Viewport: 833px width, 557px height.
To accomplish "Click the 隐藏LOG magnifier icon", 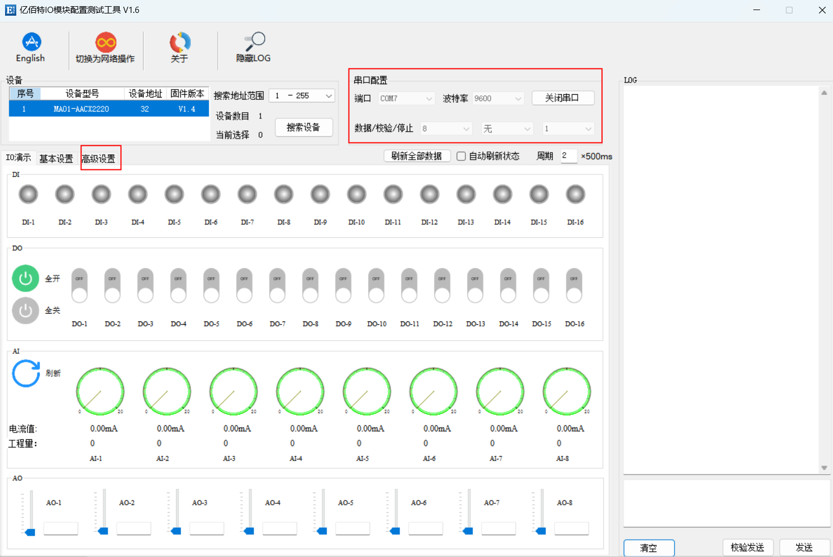I will [x=254, y=42].
